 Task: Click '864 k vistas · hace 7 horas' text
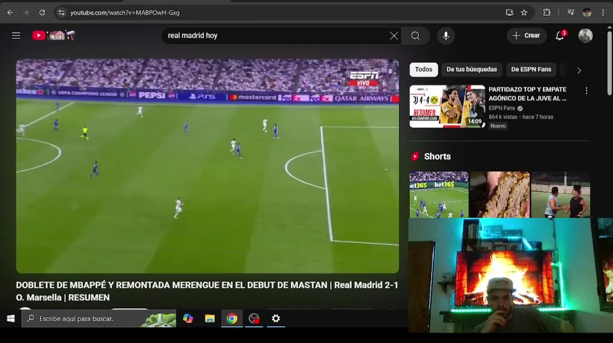[x=521, y=117]
